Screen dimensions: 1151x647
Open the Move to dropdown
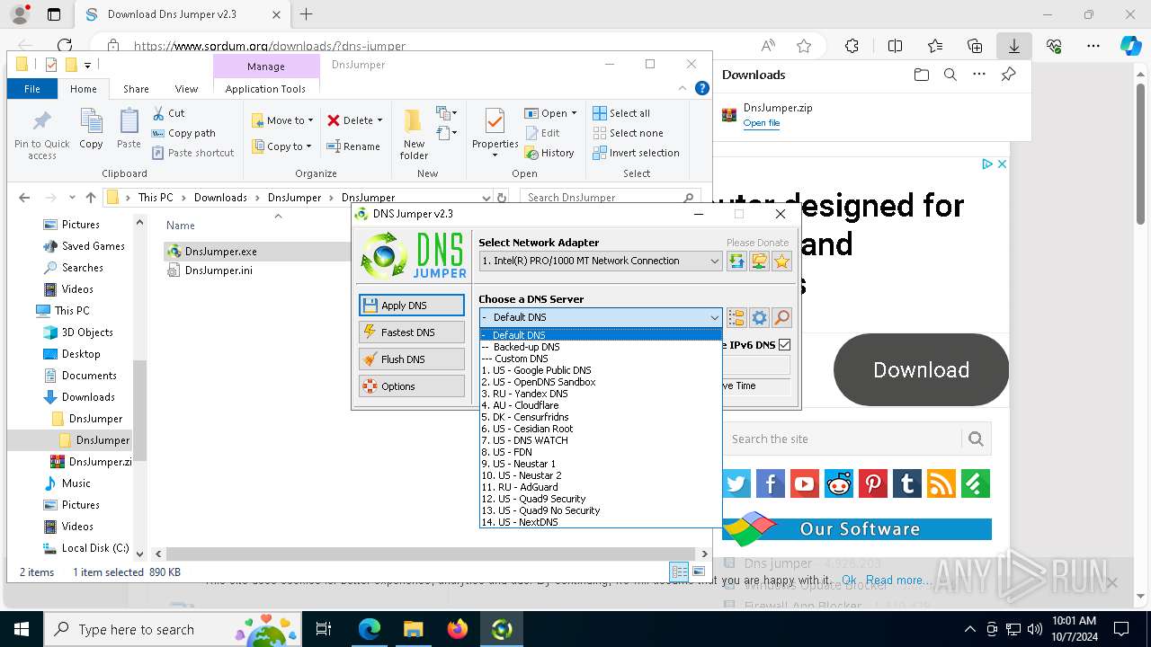click(x=282, y=120)
